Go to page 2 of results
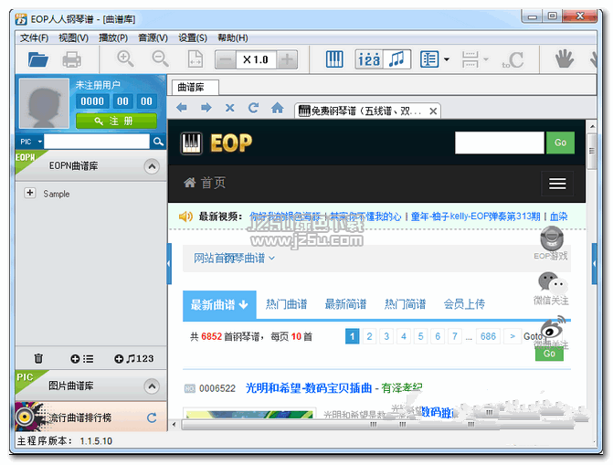613x465 pixels. click(369, 336)
